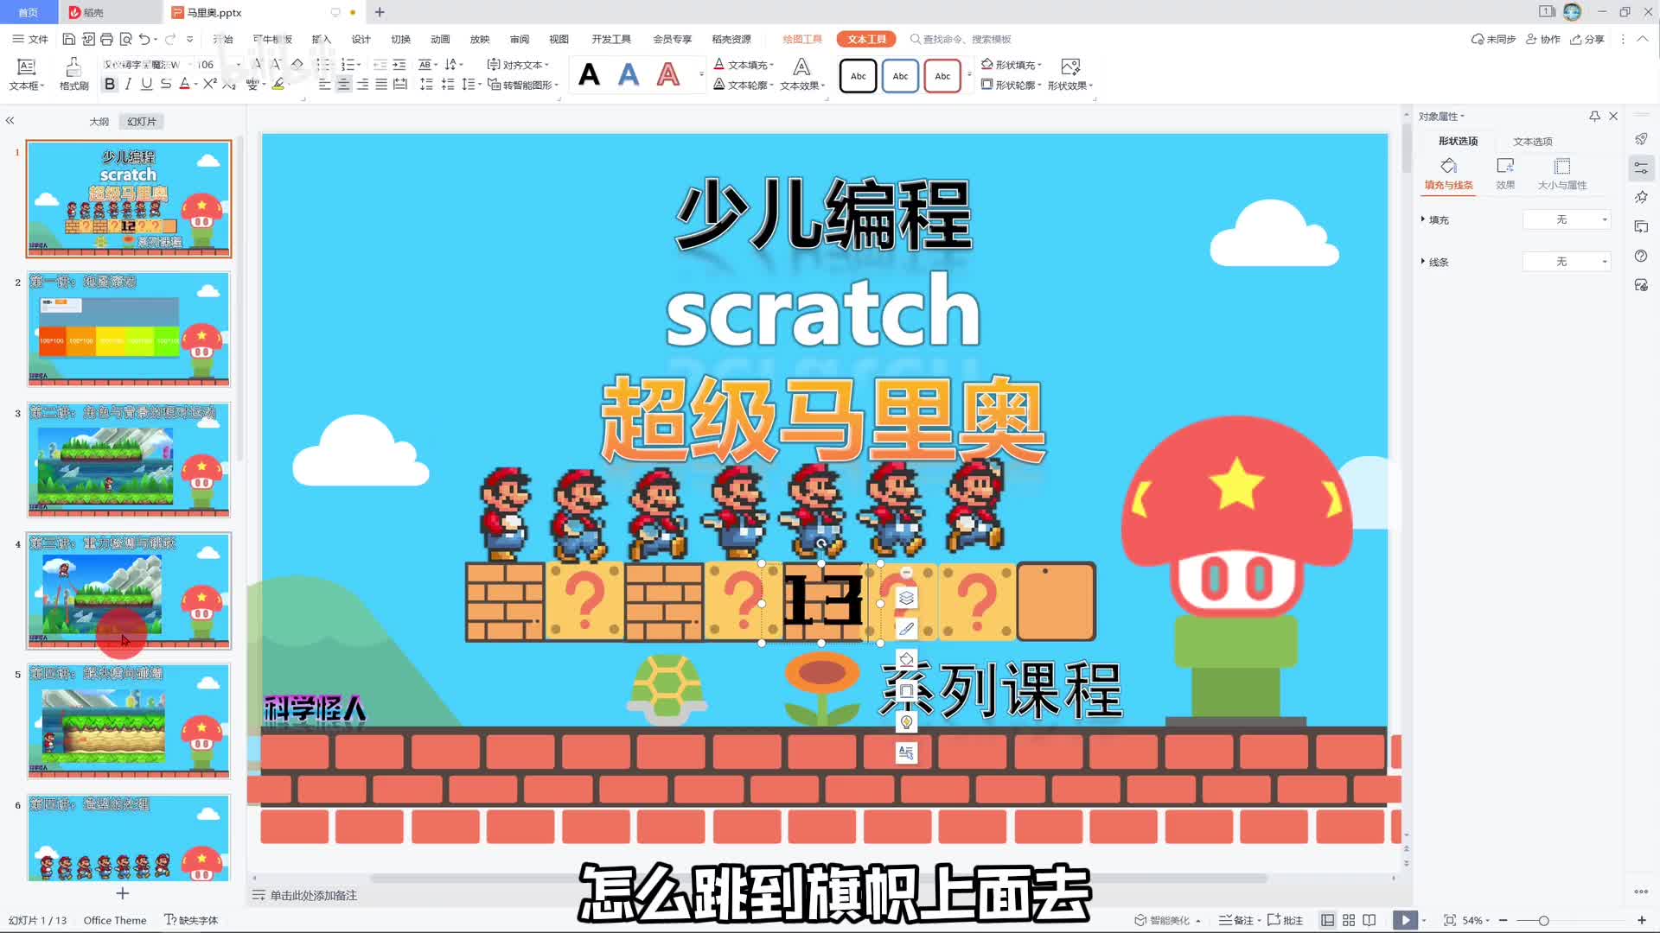Apply the blue outline Abc shape style
This screenshot has height=933, width=1660.
coord(900,76)
